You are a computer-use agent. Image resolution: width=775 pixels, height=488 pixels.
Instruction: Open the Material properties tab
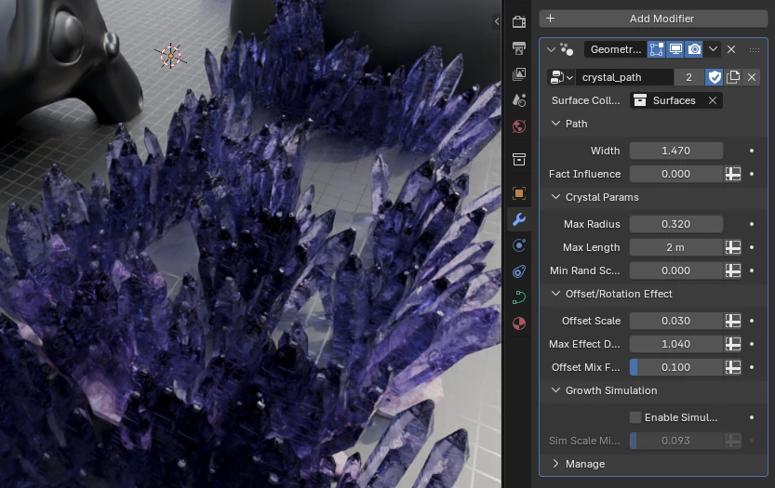pyautogui.click(x=519, y=323)
